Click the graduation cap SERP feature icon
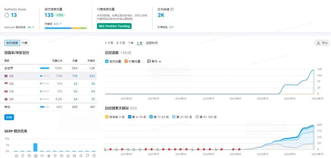The width and height of the screenshot is (331, 158). tap(16, 155)
